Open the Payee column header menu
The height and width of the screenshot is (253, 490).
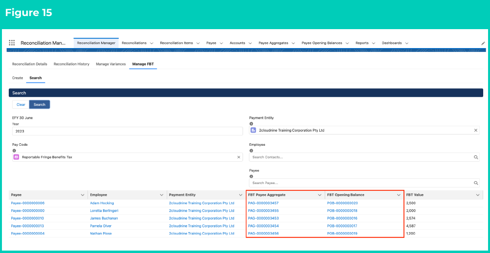click(83, 195)
